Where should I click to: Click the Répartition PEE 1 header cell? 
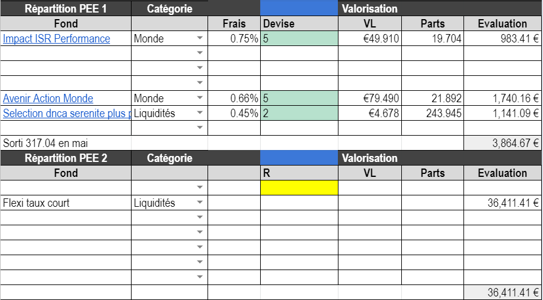point(66,9)
